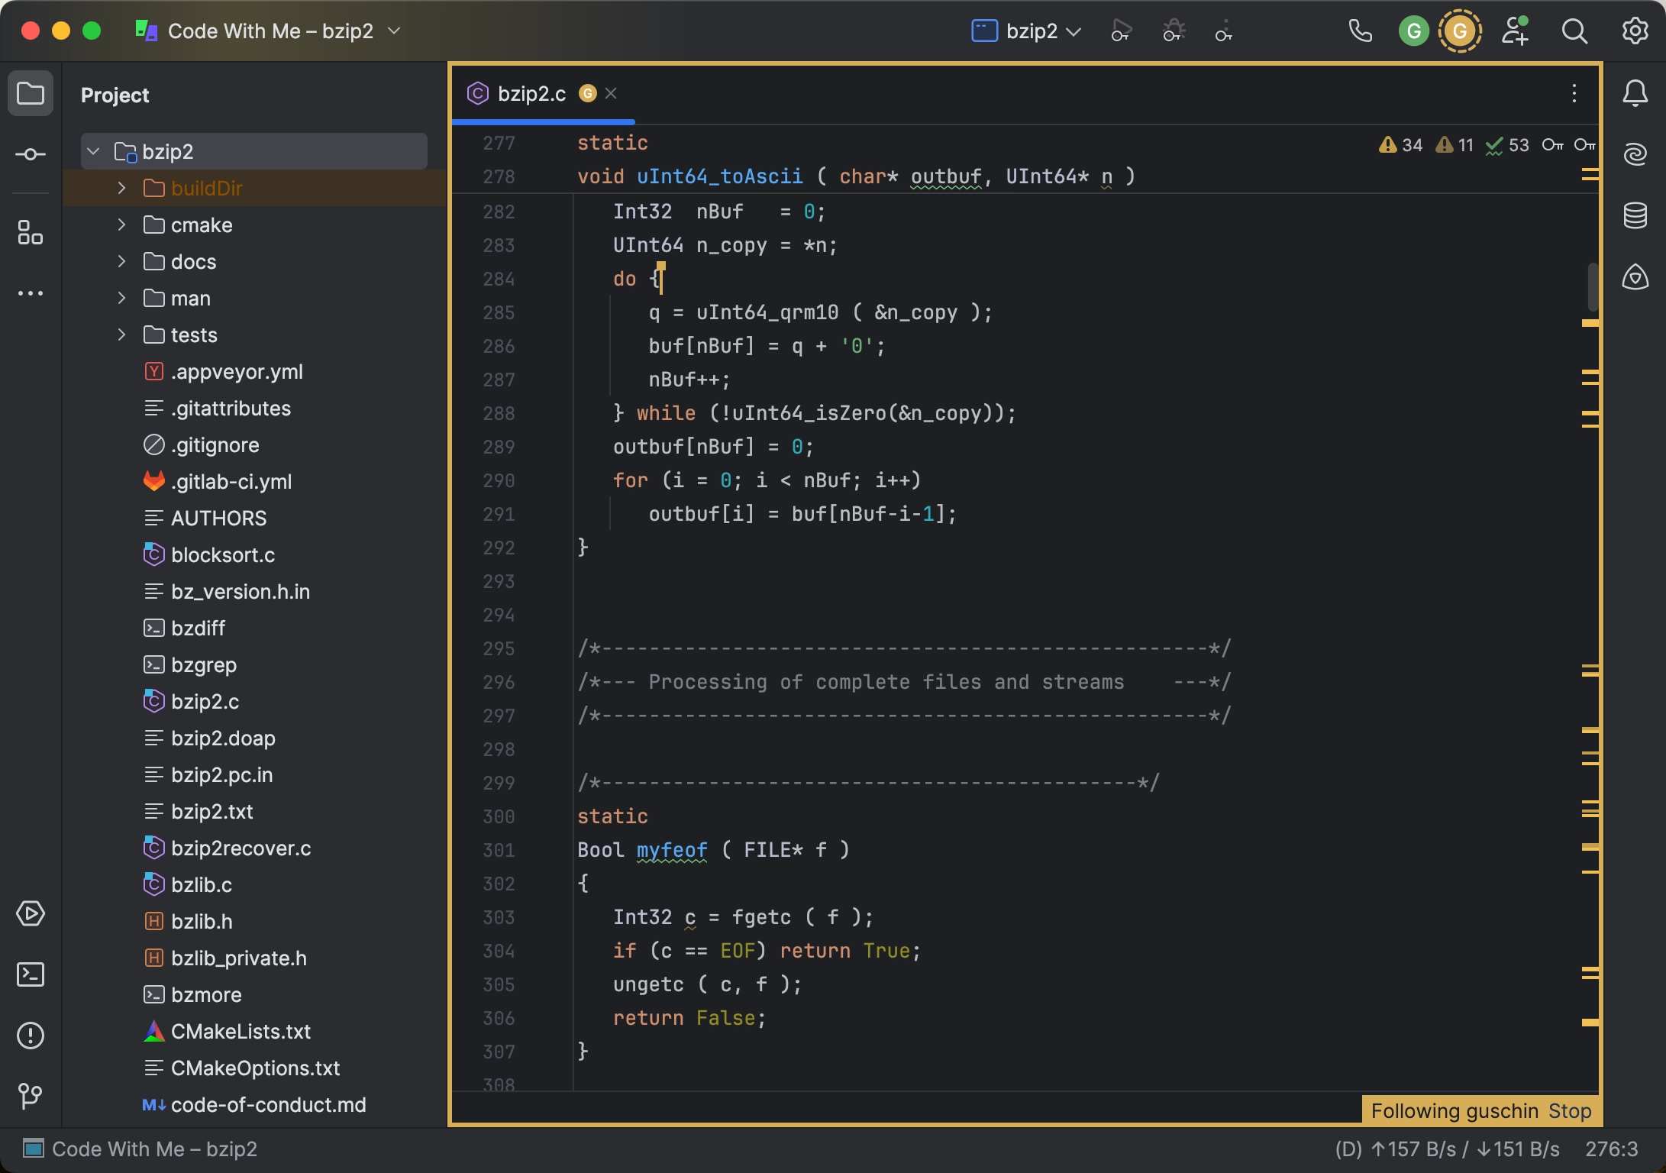
Task: Click the Following guschin label
Action: coord(1454,1110)
